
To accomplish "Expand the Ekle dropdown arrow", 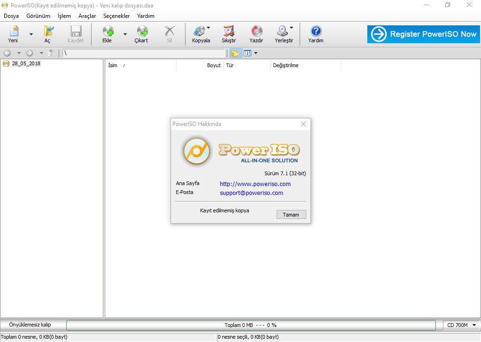I will point(125,34).
